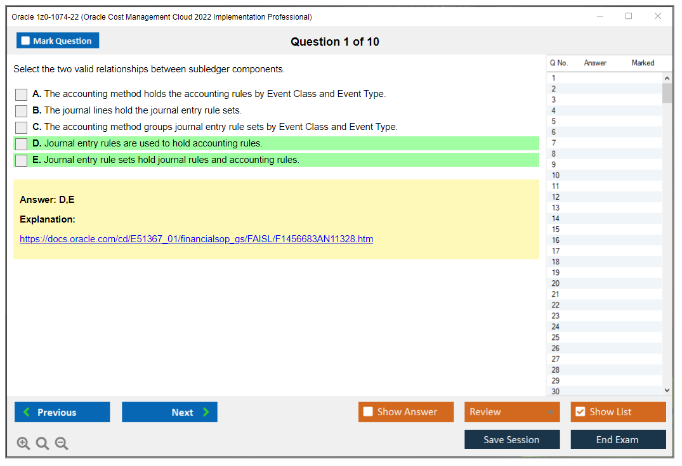Click the Show Answer checkbox square icon

368,411
